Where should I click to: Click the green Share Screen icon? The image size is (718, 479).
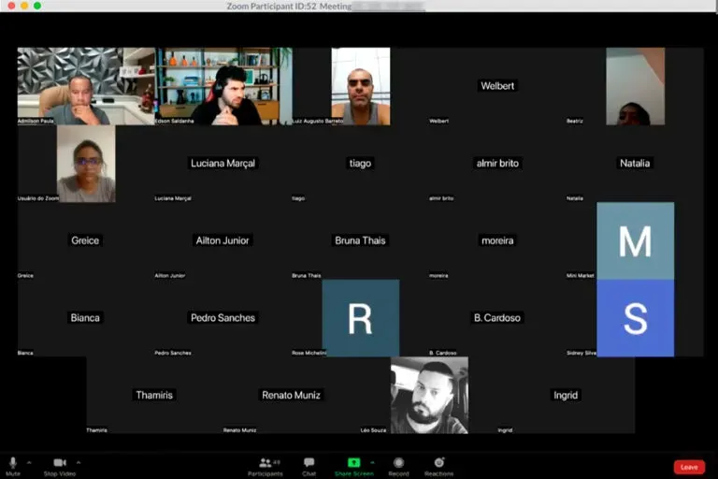pyautogui.click(x=353, y=463)
